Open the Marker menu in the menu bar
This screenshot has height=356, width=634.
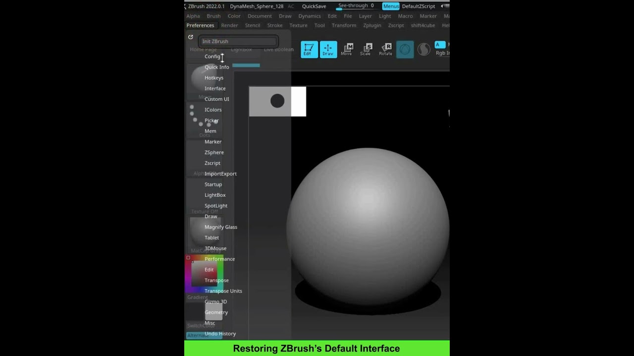tap(428, 16)
